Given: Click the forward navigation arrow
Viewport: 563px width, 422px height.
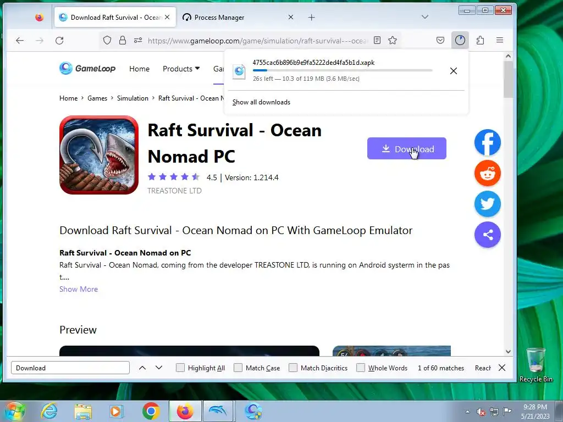Looking at the screenshot, I should tap(40, 41).
